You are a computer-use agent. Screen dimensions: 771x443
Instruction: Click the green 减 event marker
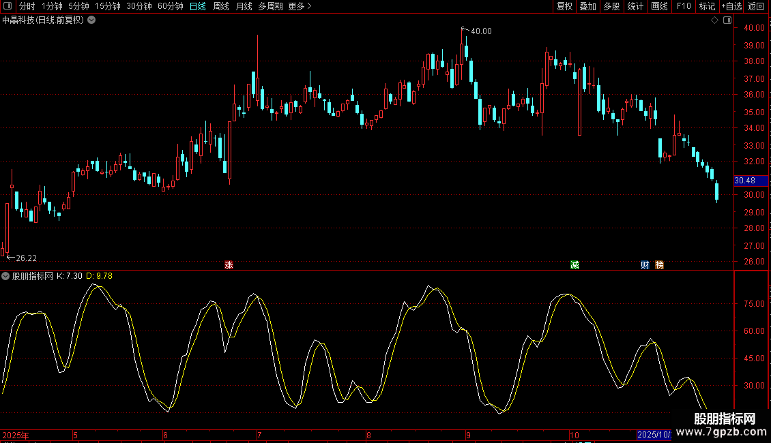(x=574, y=264)
